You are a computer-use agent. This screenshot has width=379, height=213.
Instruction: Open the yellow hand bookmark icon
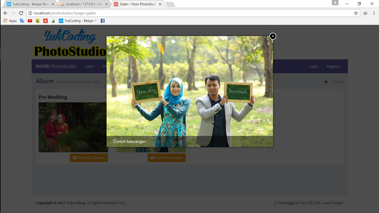(38, 21)
